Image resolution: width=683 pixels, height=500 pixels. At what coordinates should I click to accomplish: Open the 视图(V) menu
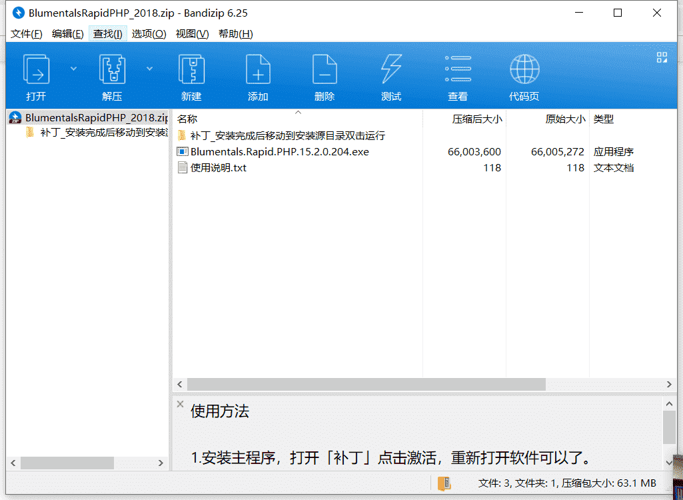(x=192, y=33)
